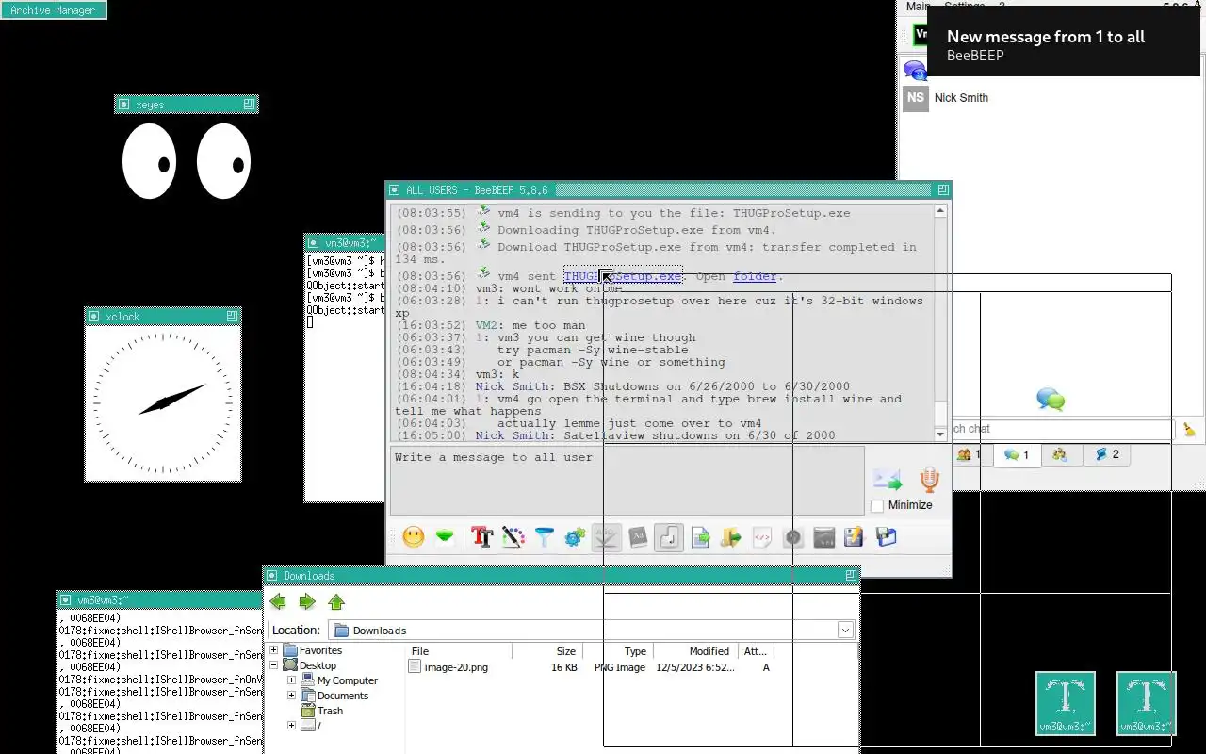1206x754 pixels.
Task: Clear the chat search with broom icon
Action: click(1189, 429)
